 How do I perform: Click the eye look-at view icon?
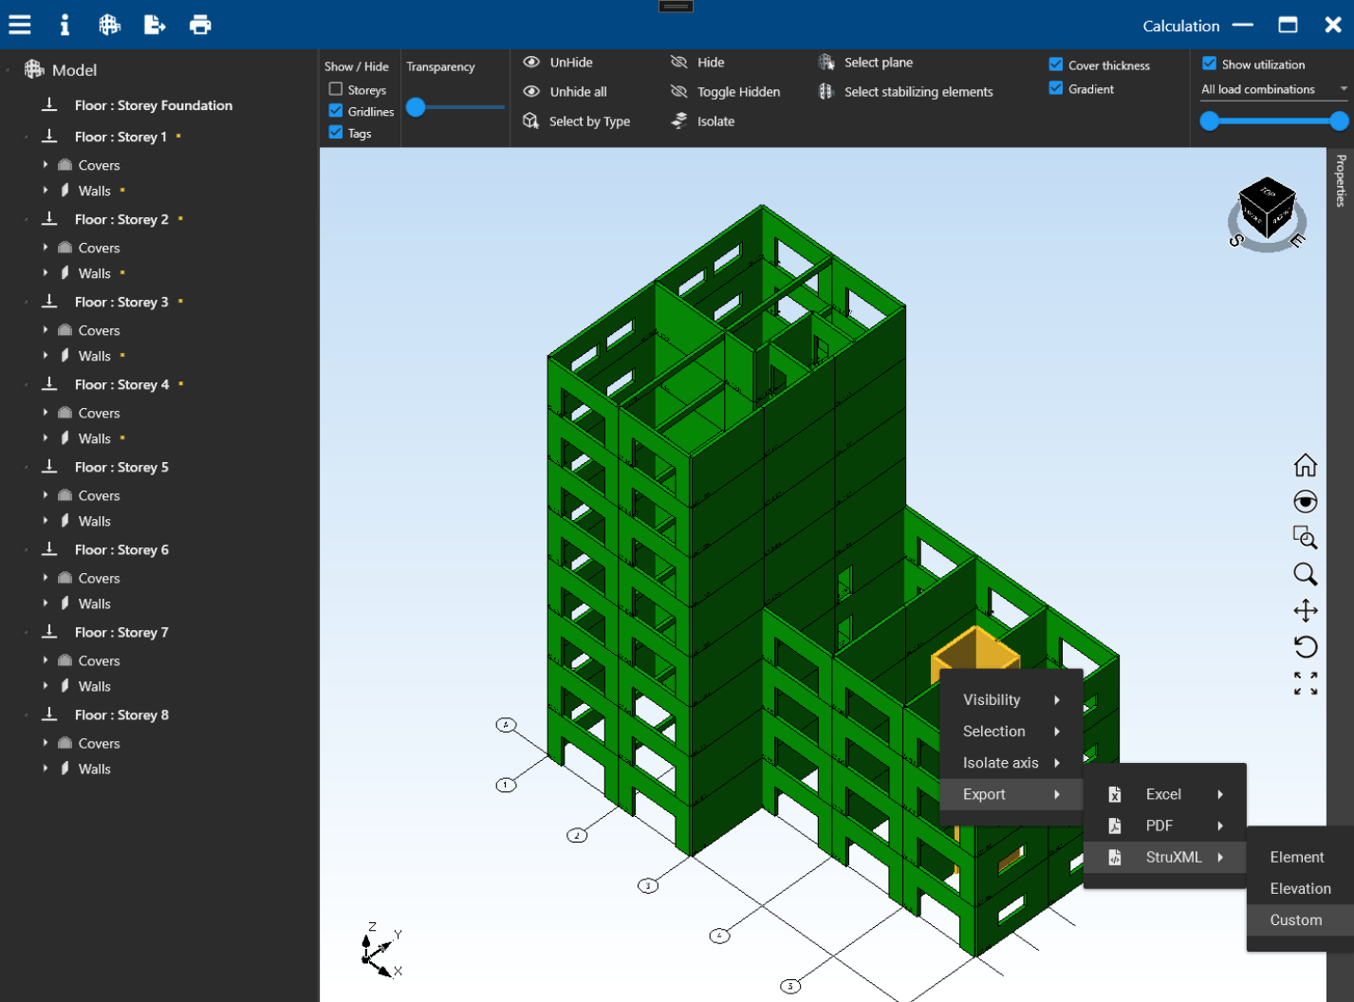coord(1306,502)
